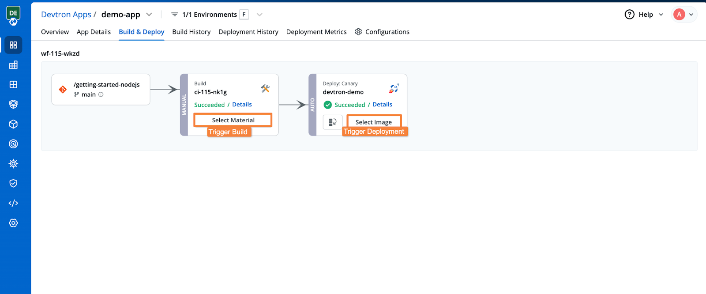Click the Devtron DE logo
The height and width of the screenshot is (294, 706).
click(13, 15)
